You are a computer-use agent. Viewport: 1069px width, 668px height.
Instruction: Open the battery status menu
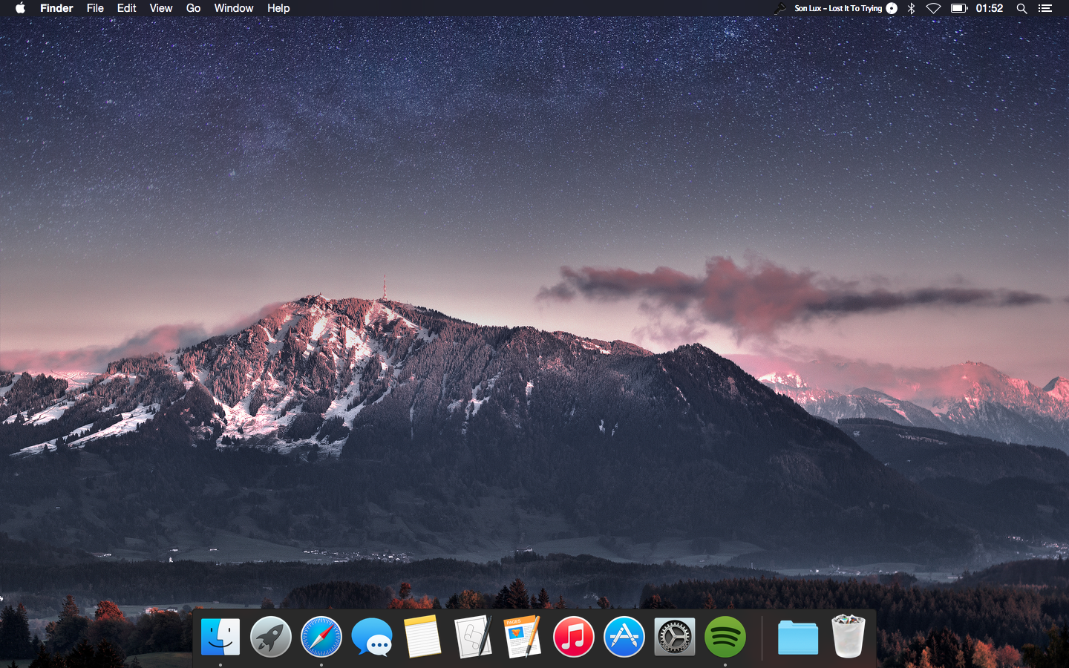point(959,8)
